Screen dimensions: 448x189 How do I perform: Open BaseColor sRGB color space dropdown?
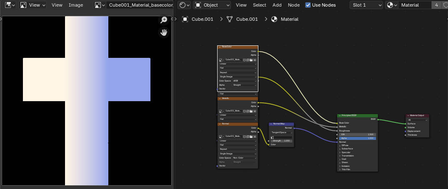(x=245, y=81)
